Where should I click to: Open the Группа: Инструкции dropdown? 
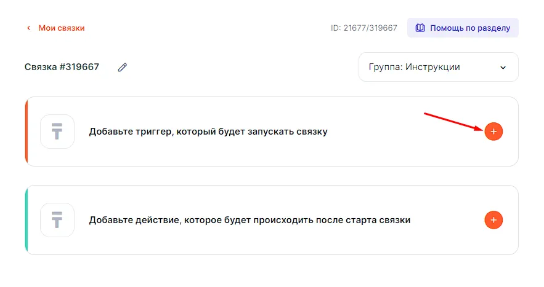coord(431,67)
